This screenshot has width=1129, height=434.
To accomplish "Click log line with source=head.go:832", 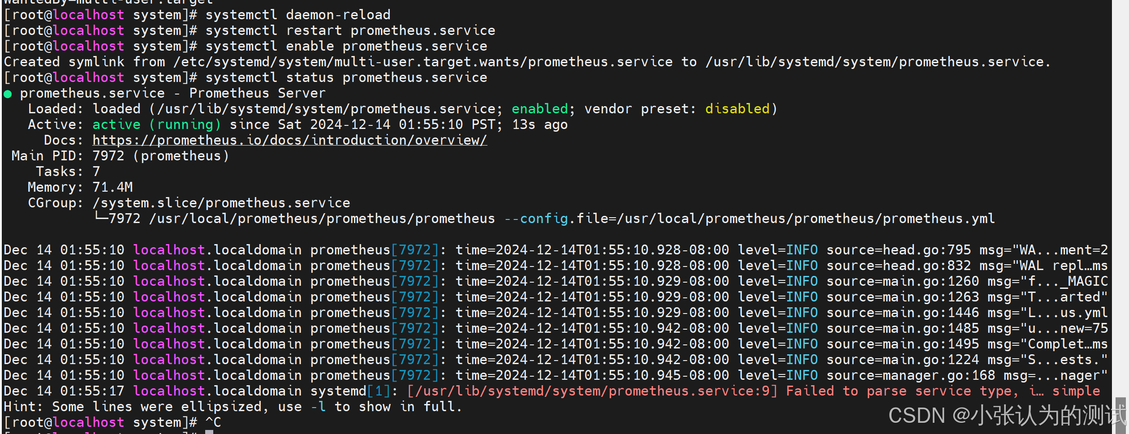I will coord(556,266).
